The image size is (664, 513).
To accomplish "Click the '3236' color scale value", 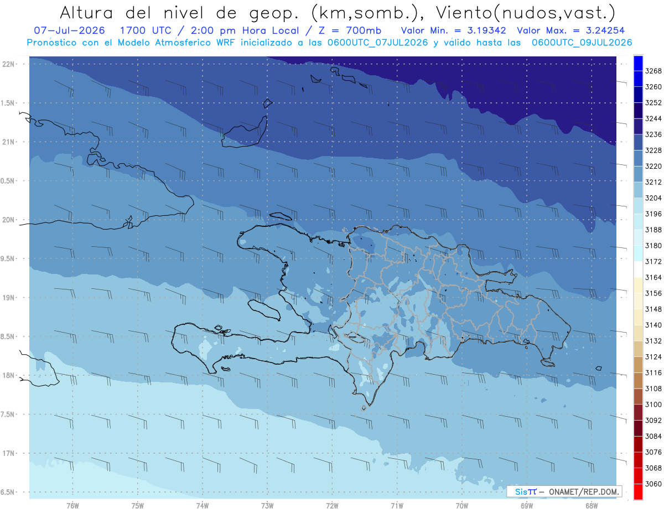I will [x=653, y=134].
